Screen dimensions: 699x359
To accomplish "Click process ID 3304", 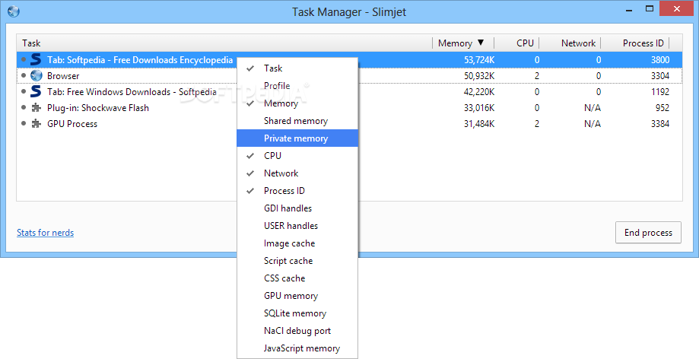I will click(x=659, y=76).
